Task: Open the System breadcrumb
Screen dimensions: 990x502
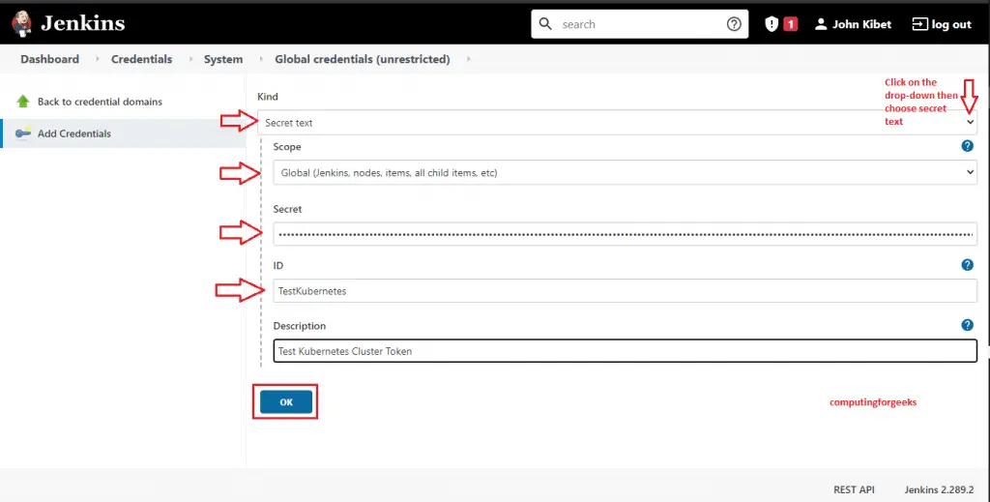Action: click(x=223, y=59)
